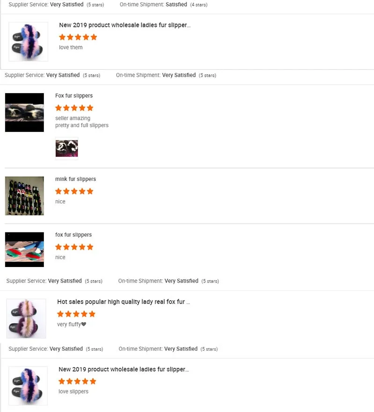
Task: Click the 'mink fur slippers' title
Action: 75,179
